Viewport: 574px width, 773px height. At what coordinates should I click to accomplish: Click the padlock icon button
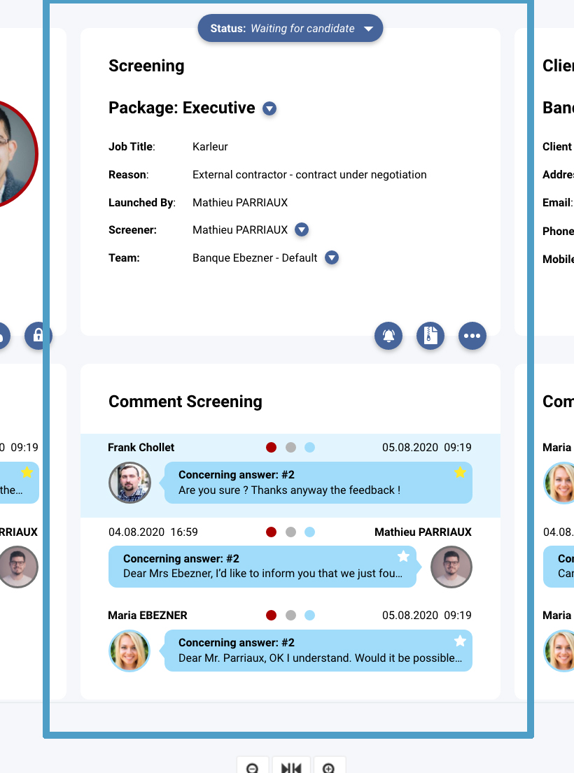pyautogui.click(x=38, y=336)
